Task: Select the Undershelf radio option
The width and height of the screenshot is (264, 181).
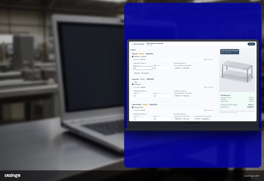Action: 133,84
